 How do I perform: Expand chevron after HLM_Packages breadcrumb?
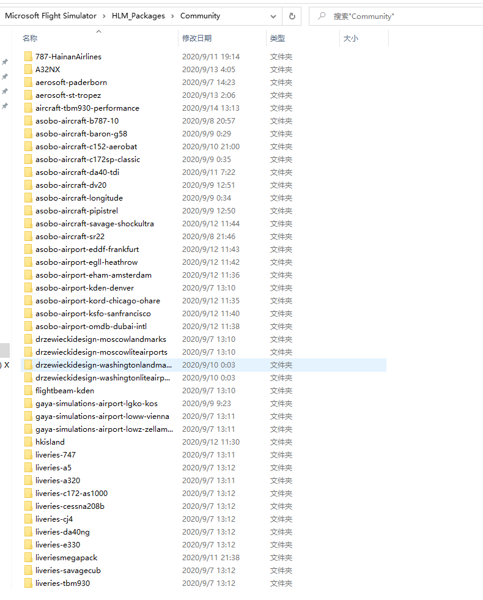(172, 16)
